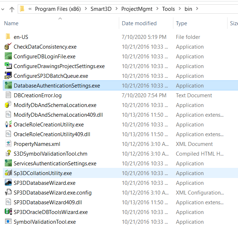The image size is (238, 232).
Task: Navigate to Program Files (x86) breadcrumb
Action: tap(58, 9)
